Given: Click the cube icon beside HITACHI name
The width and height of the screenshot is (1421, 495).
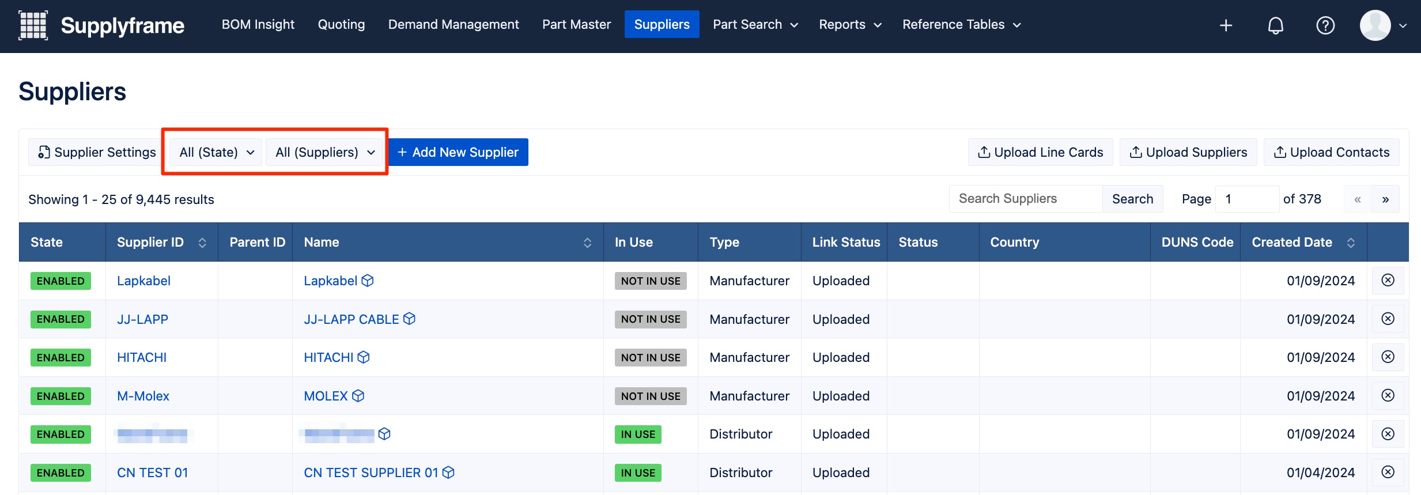Looking at the screenshot, I should click(x=364, y=357).
